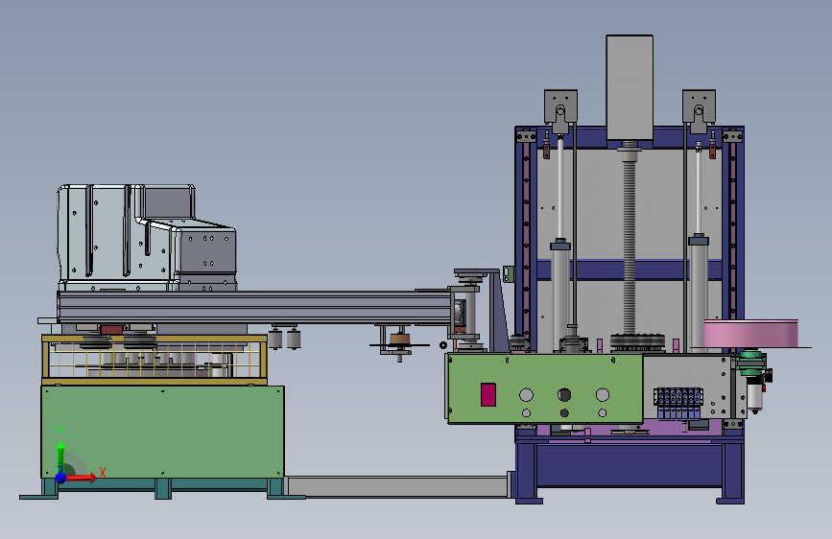Image resolution: width=832 pixels, height=539 pixels.
Task: Select the yellow mesh safety guard
Action: click(x=155, y=360)
